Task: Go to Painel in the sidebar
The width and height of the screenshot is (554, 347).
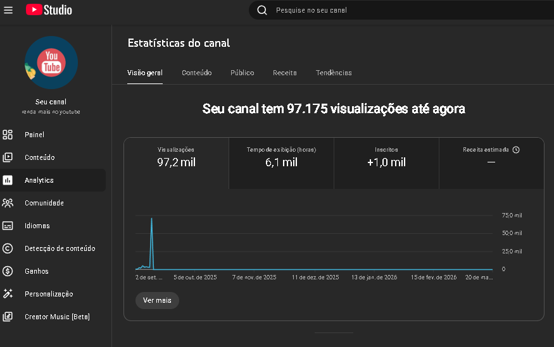Action: pos(35,135)
